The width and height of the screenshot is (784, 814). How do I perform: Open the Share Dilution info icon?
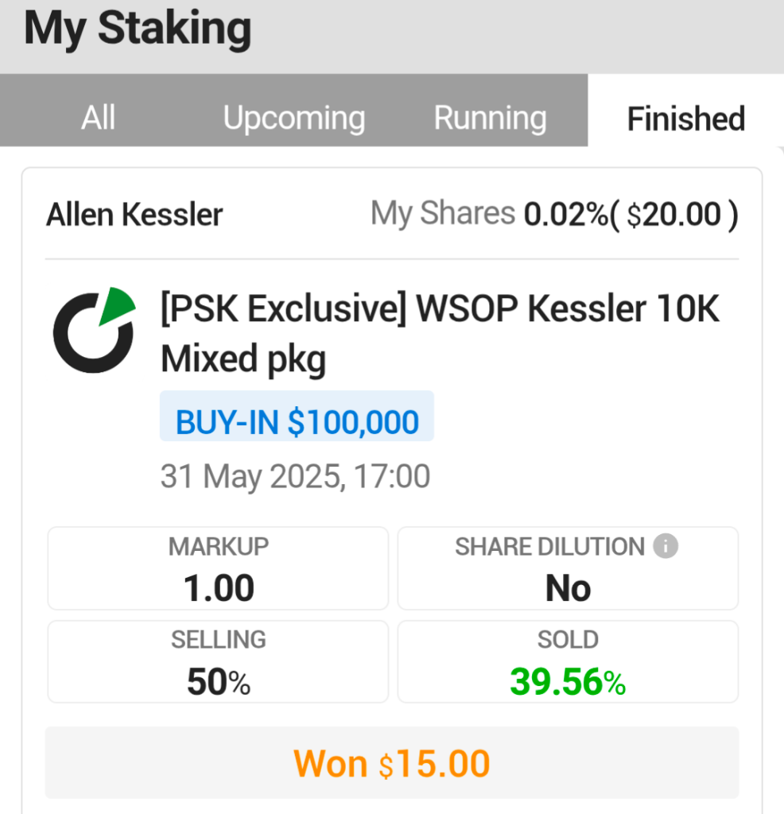(x=666, y=547)
